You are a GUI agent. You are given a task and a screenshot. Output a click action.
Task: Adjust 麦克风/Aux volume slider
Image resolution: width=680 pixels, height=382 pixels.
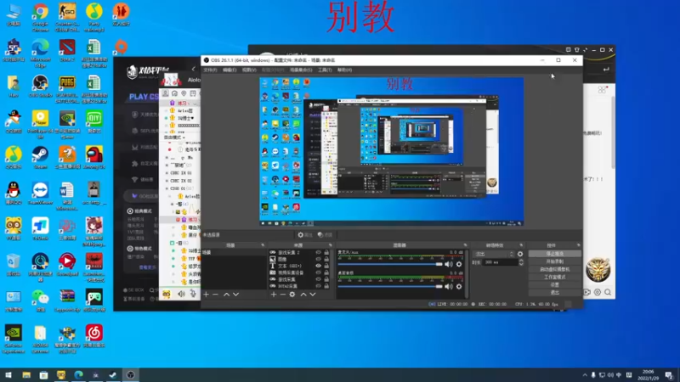coord(390,264)
